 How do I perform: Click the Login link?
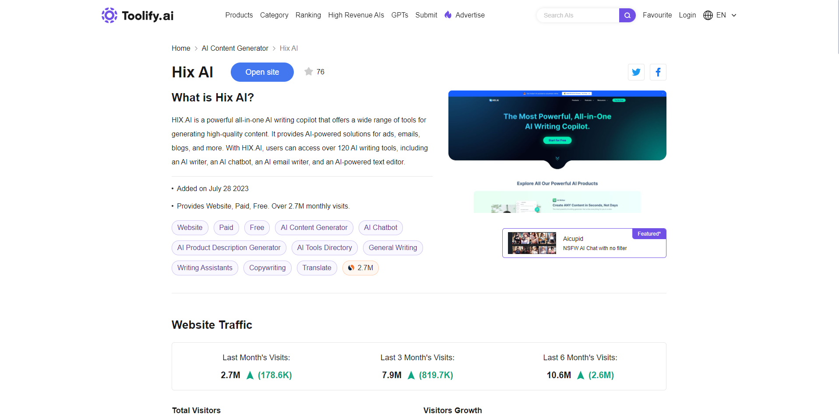tap(687, 15)
